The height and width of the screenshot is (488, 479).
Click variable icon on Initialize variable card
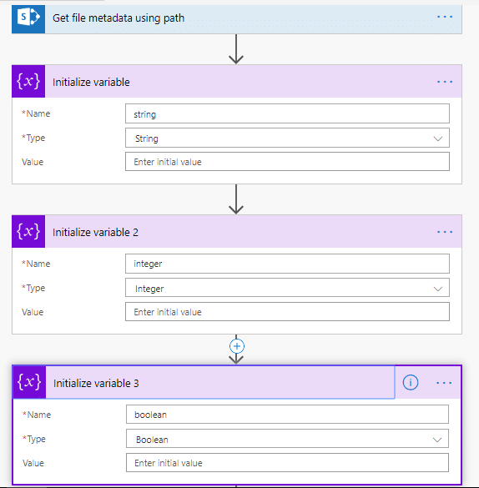point(28,81)
